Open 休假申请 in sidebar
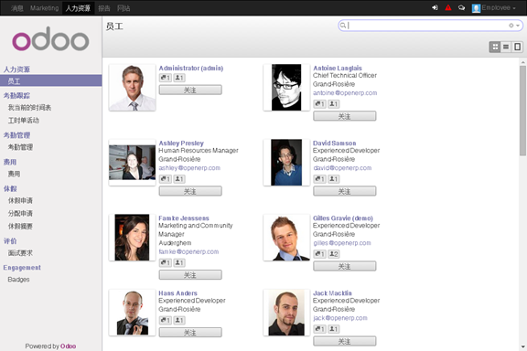The height and width of the screenshot is (351, 527). pyautogui.click(x=20, y=200)
